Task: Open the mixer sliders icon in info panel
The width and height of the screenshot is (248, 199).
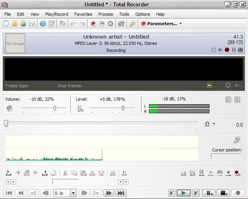Action: click(x=240, y=50)
